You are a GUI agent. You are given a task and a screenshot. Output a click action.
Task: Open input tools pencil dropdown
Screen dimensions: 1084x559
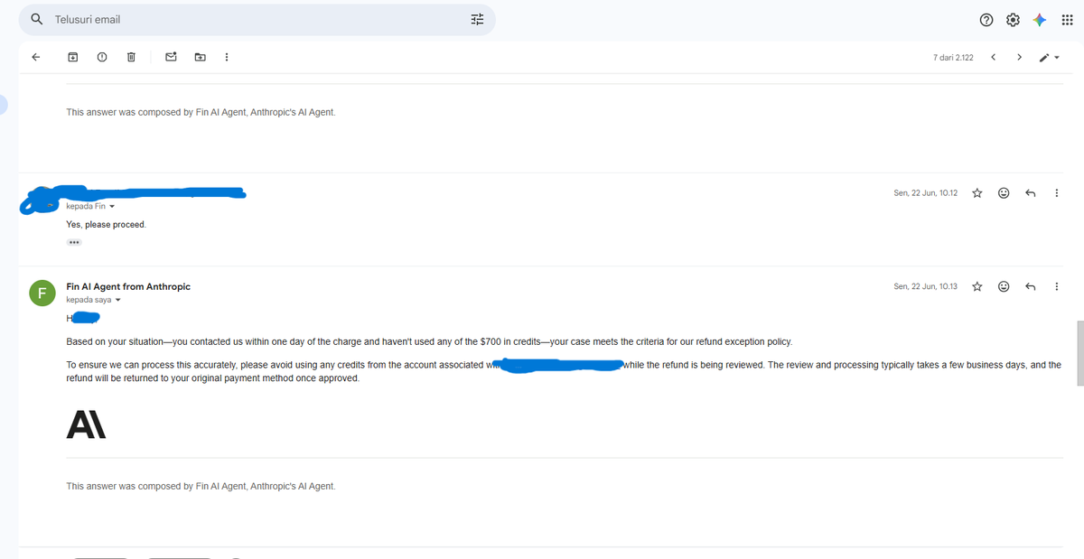[x=1048, y=57]
